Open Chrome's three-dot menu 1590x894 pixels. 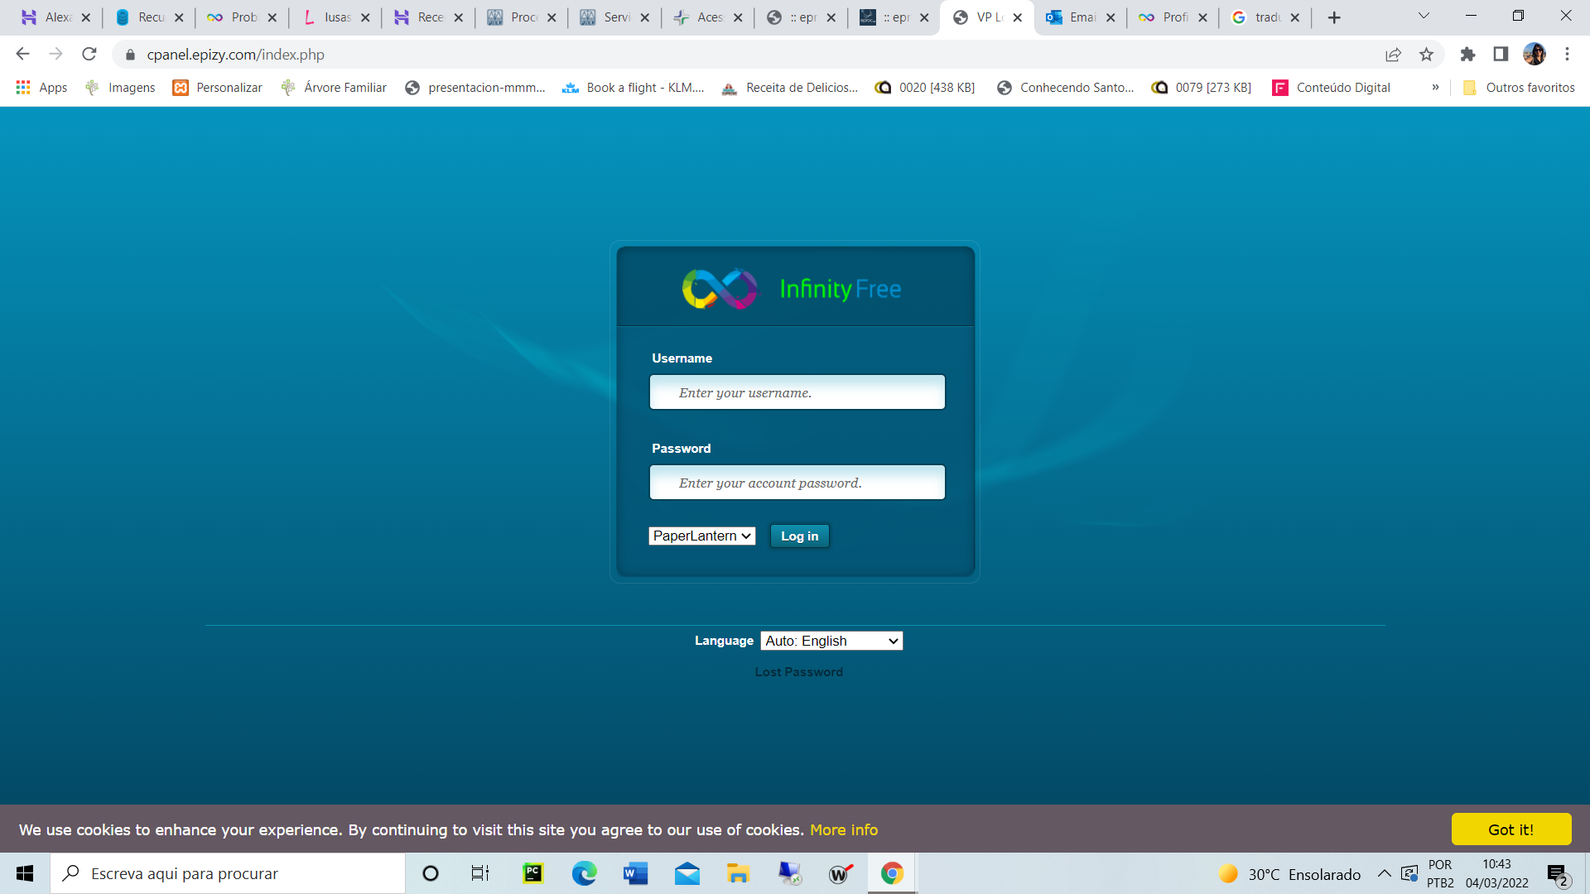click(1567, 54)
